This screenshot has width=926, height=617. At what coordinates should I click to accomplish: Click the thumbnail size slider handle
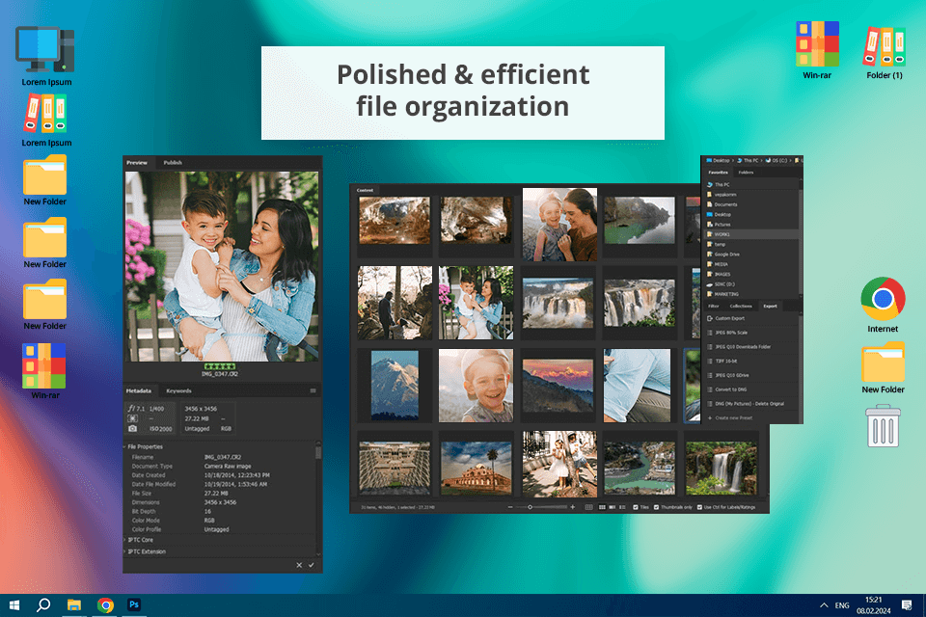(x=529, y=506)
